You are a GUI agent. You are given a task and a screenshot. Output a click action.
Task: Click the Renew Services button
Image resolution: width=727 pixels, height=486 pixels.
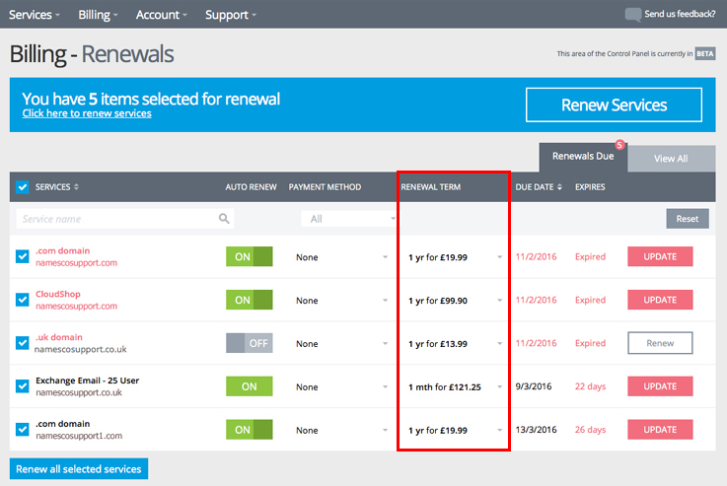[x=614, y=104]
